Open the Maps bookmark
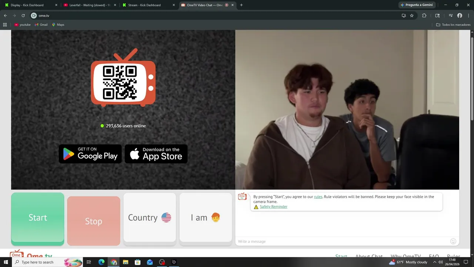This screenshot has height=267, width=474. coord(58,25)
